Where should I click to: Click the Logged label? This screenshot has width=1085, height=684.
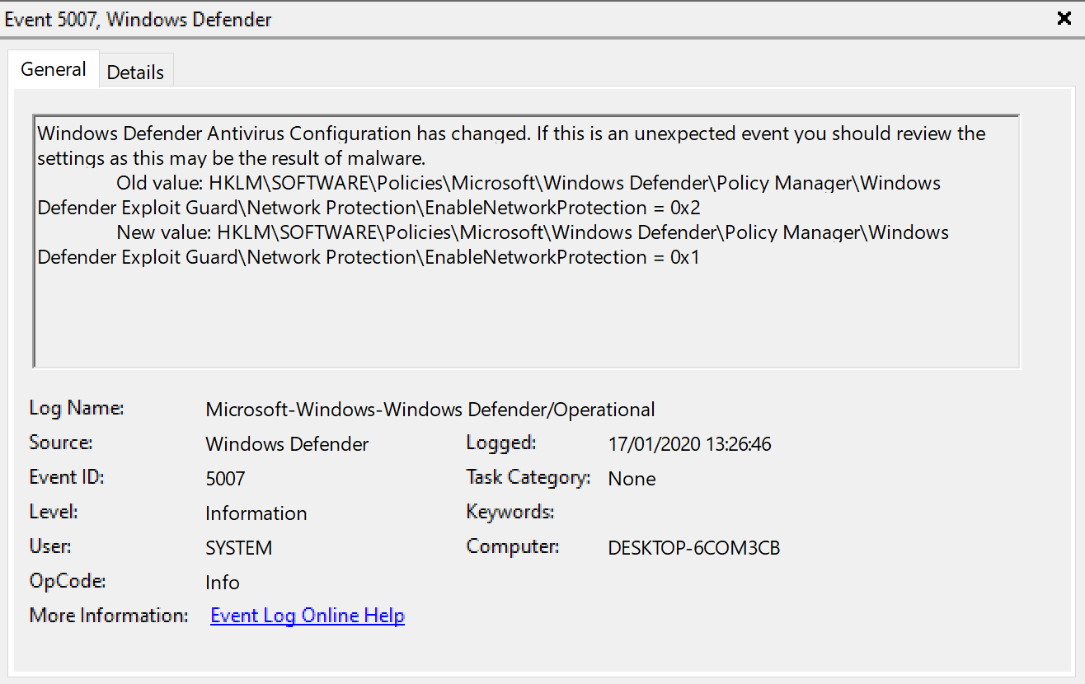pos(500,443)
